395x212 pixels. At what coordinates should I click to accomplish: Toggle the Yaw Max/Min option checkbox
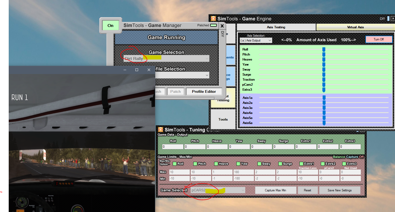[x=238, y=164]
